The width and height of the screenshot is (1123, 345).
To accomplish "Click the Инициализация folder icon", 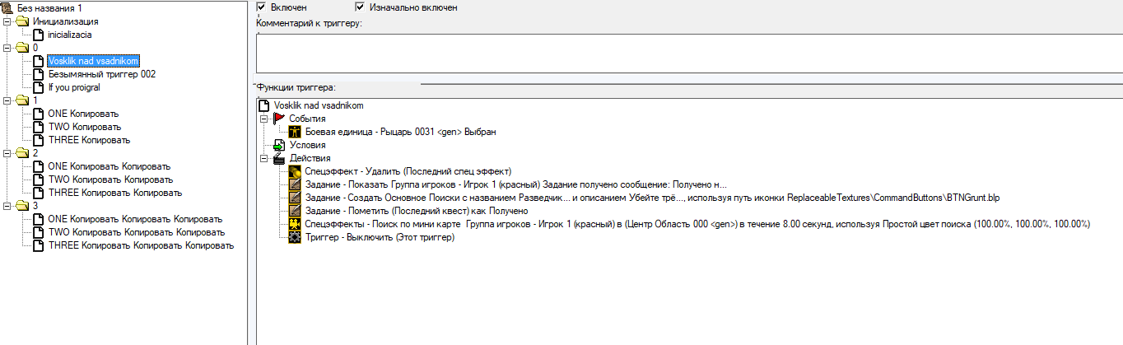I will 23,21.
